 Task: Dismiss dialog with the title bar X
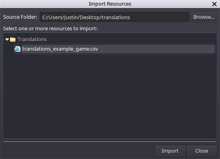pos(214,4)
